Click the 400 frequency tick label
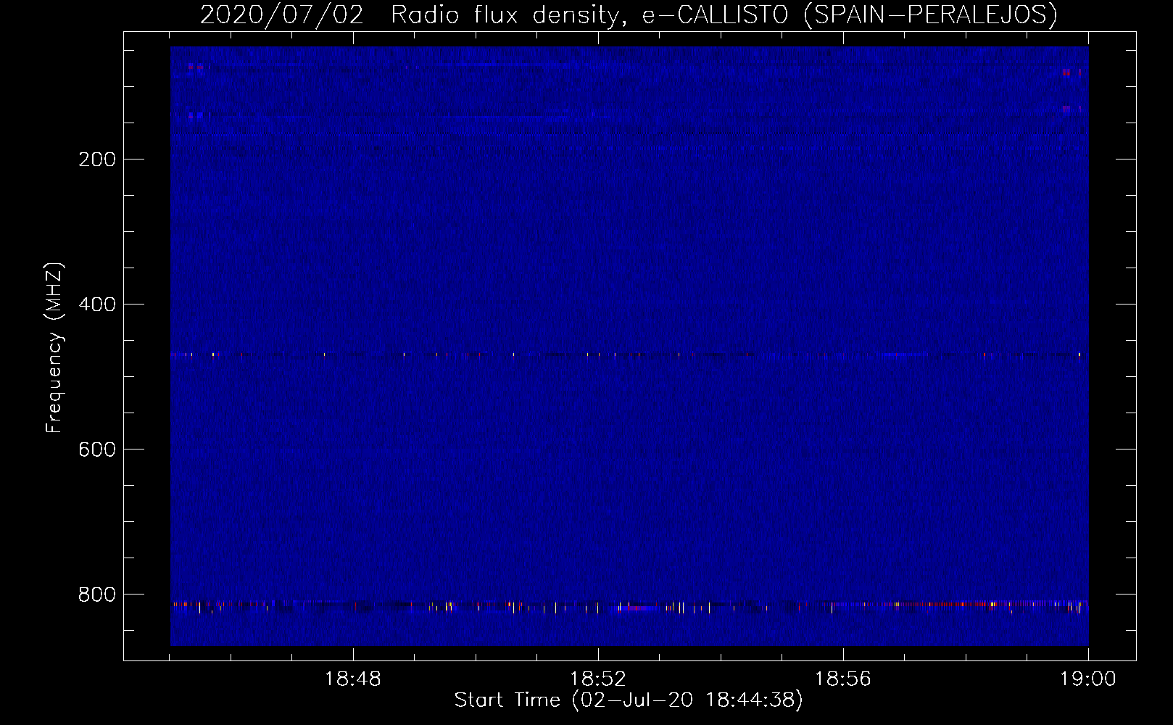This screenshot has height=725, width=1173. point(97,304)
